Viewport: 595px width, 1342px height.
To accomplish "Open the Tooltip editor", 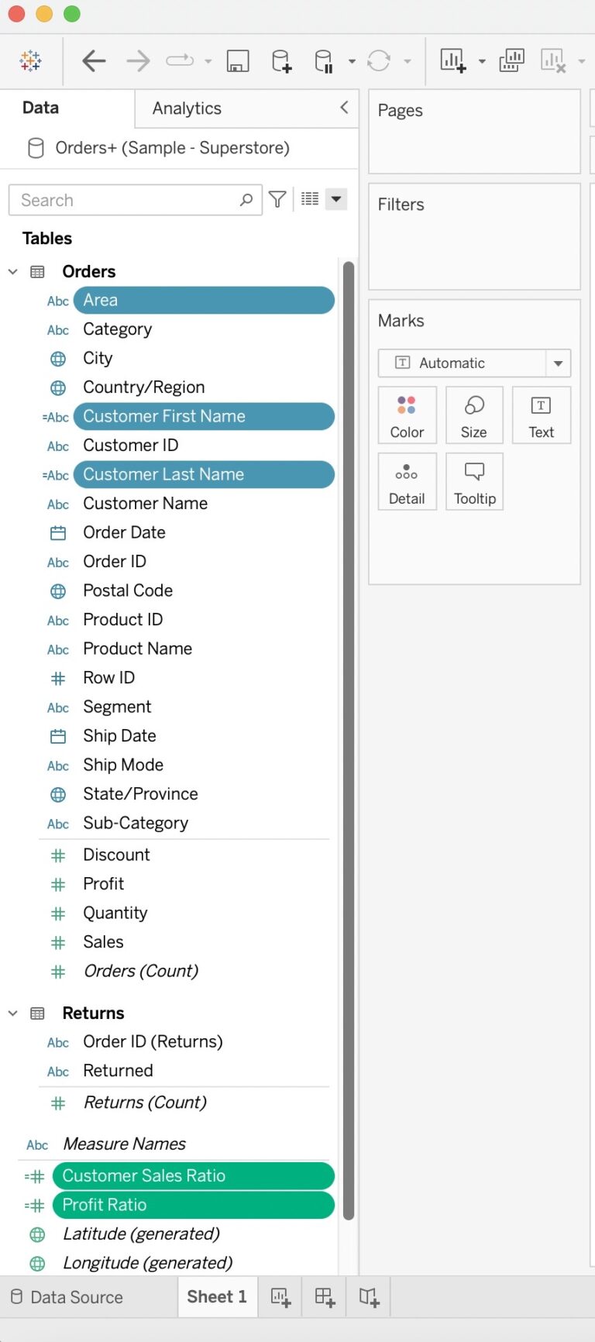I will pos(474,481).
